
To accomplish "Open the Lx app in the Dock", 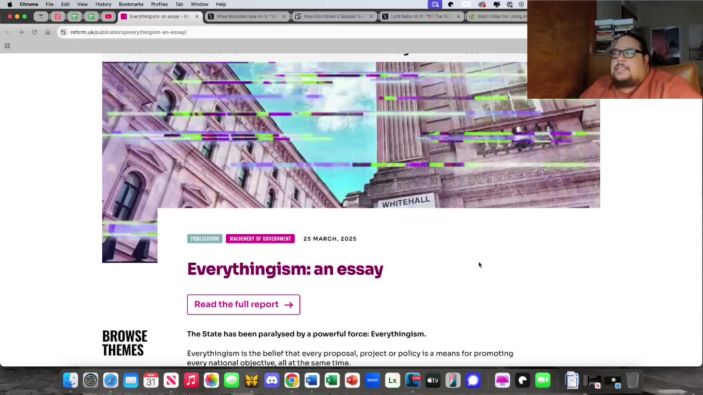I will [392, 380].
